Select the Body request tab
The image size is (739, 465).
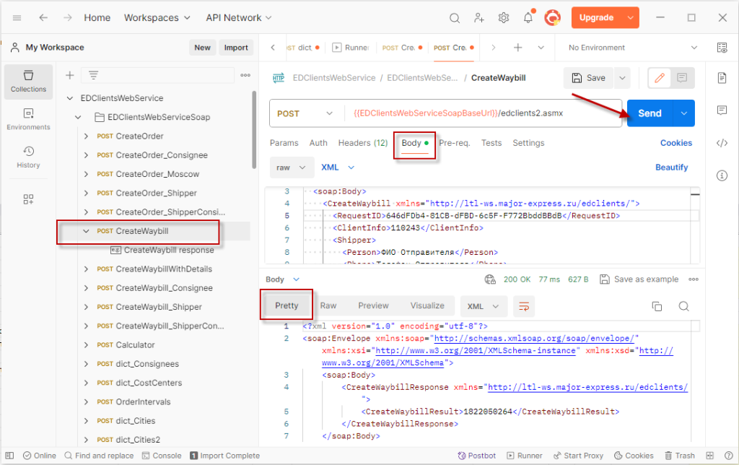pos(415,144)
